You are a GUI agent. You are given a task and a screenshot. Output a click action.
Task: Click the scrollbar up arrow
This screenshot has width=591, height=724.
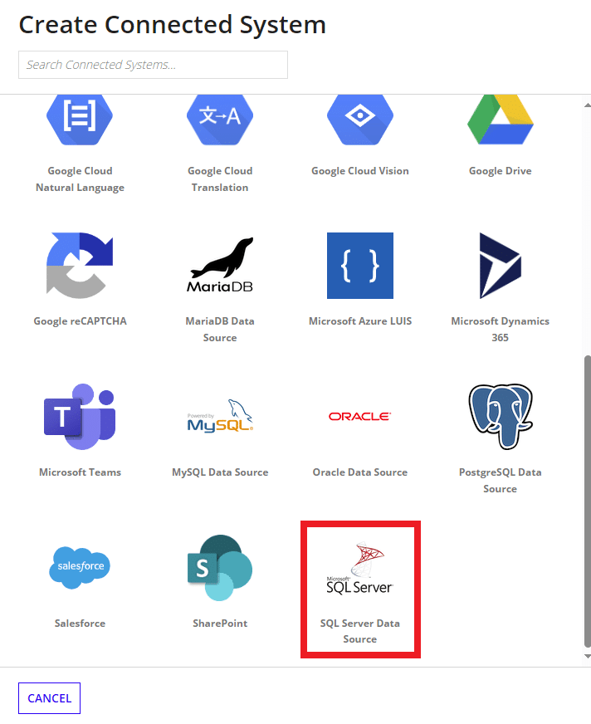coord(588,105)
